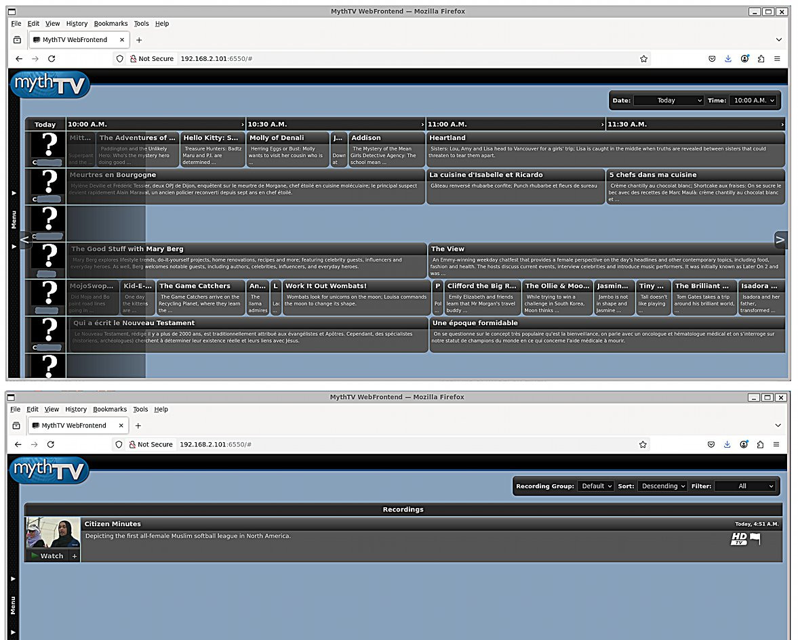Click the plus next to the Watch button
Image resolution: width=798 pixels, height=640 pixels.
point(75,556)
